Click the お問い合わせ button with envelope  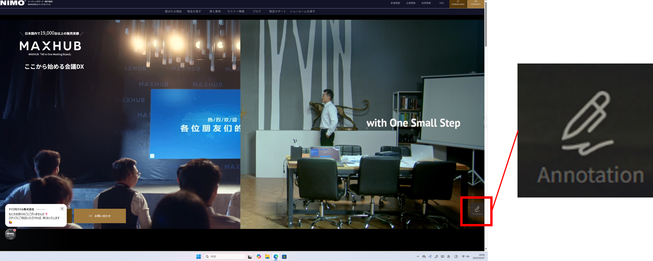[100, 216]
